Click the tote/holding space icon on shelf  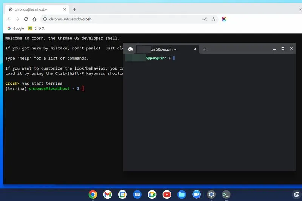click(x=297, y=194)
